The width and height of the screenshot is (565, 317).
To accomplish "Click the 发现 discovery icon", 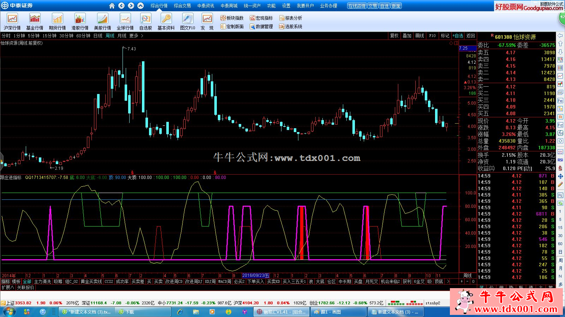I will tap(207, 21).
